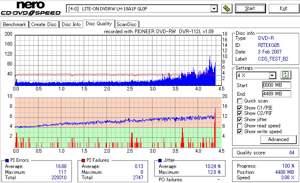Expand the LITE-ON drive selection dropdown arrow
This screenshot has height=183, width=300.
[214, 9]
